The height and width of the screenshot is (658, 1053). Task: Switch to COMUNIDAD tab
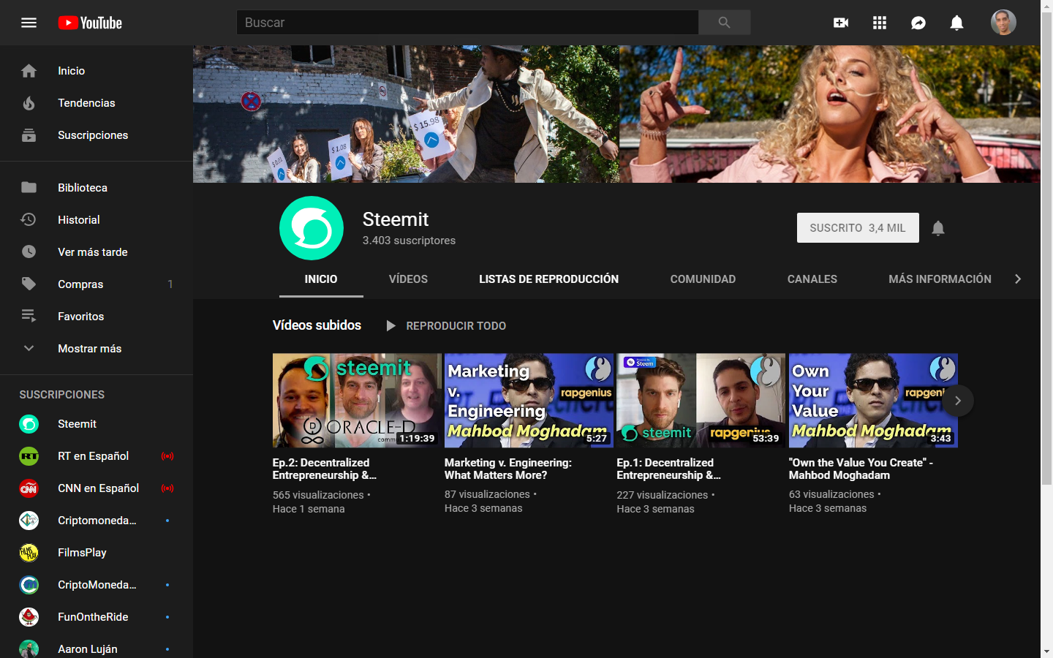click(703, 279)
